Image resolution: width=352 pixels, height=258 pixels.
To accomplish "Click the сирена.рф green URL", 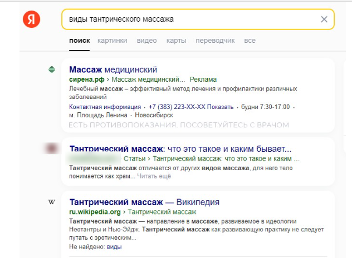I will point(83,80).
